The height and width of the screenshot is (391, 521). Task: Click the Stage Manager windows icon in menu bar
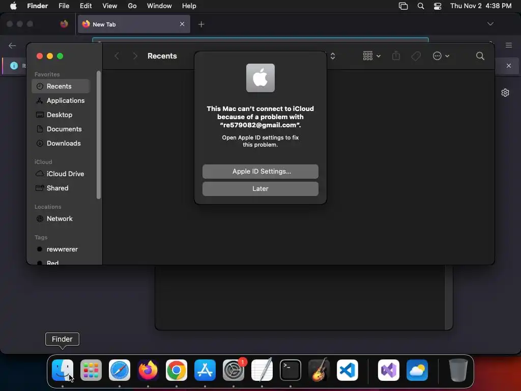403,6
